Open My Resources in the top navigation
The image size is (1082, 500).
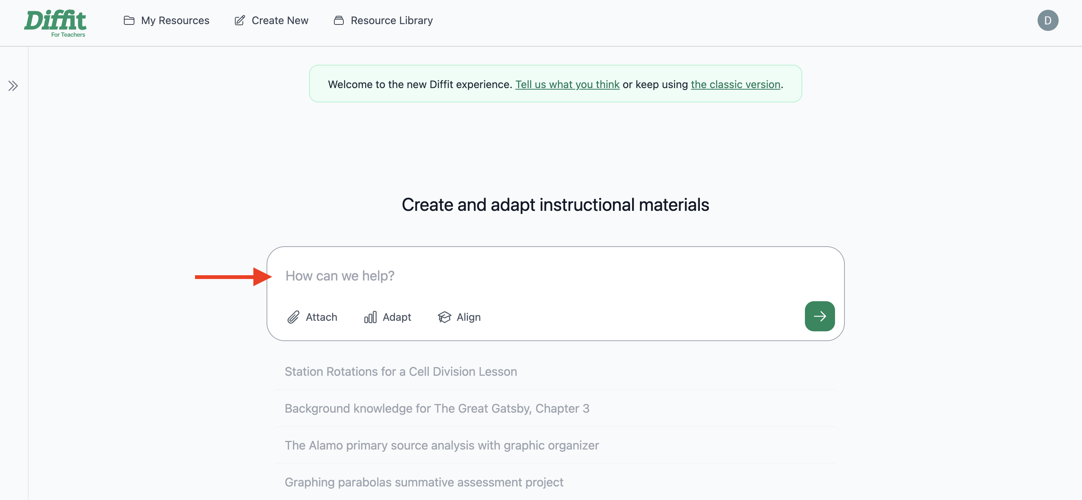coord(166,21)
